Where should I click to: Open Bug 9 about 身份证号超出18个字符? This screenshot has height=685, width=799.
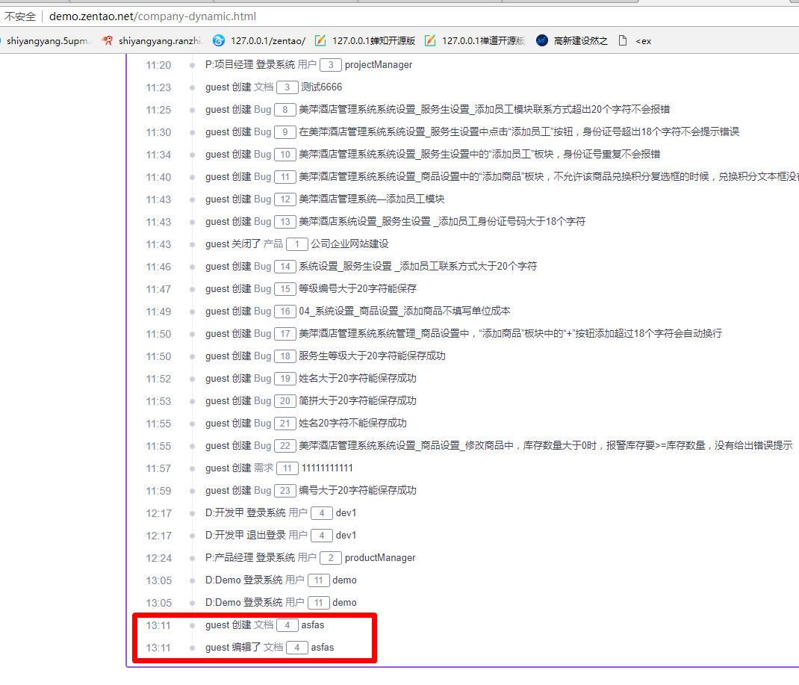click(519, 132)
